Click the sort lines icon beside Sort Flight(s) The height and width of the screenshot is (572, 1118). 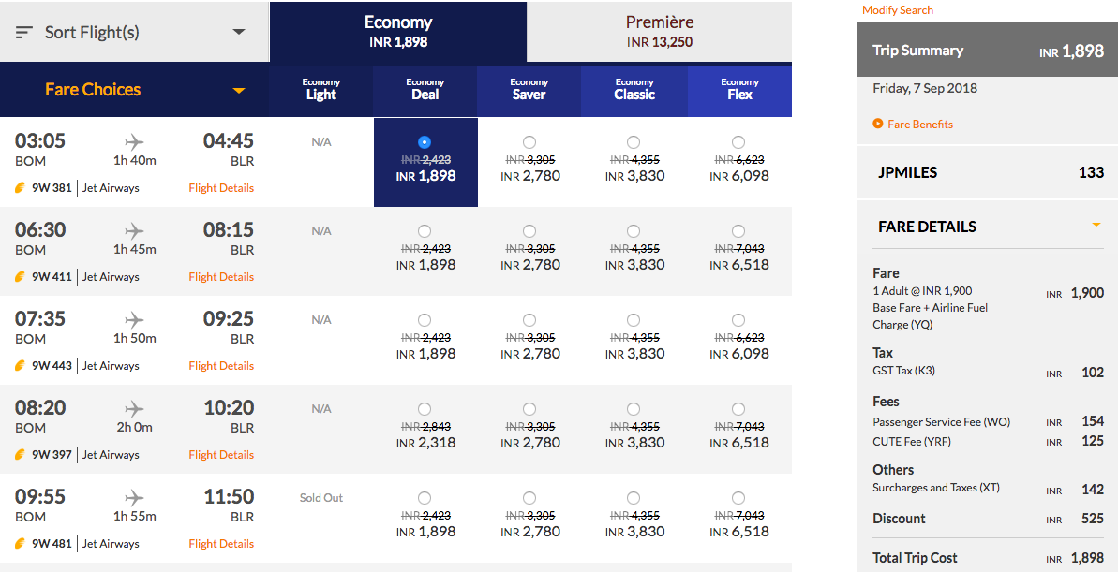coord(23,29)
